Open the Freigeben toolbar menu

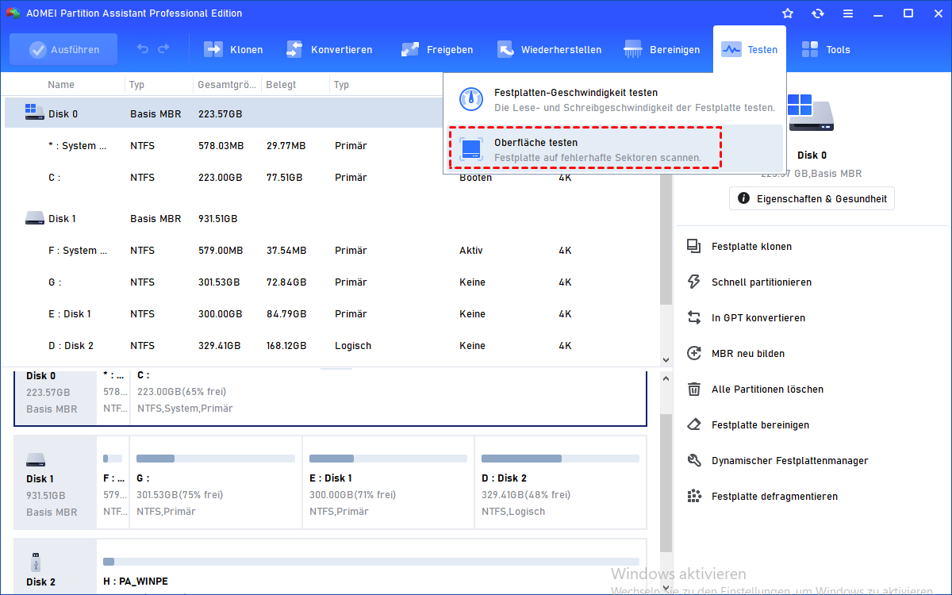point(437,49)
